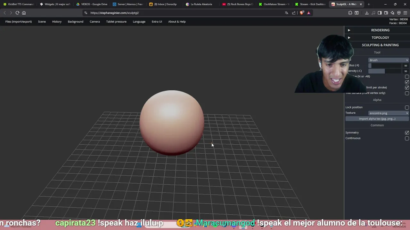Collapse the SCULPTING & PAINTING section
Viewport: 410px width, 230px height.
(380, 45)
